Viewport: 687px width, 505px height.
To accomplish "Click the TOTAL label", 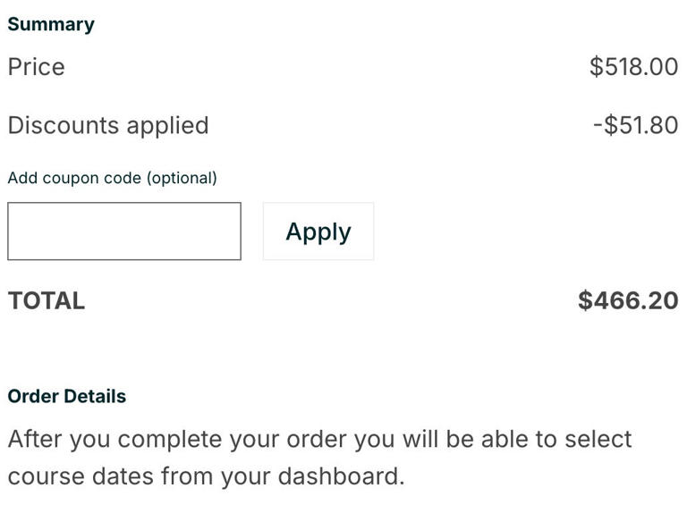I will pyautogui.click(x=47, y=301).
